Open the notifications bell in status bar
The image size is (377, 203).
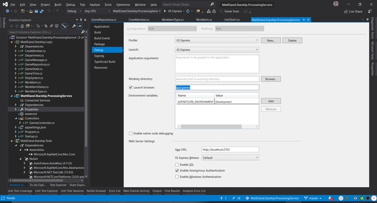330,198
